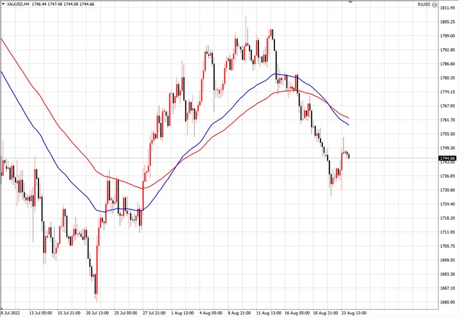Screen dimensions: 459x317
Task: Click the expert advisor sad-face icon
Action: (x=435, y=4)
